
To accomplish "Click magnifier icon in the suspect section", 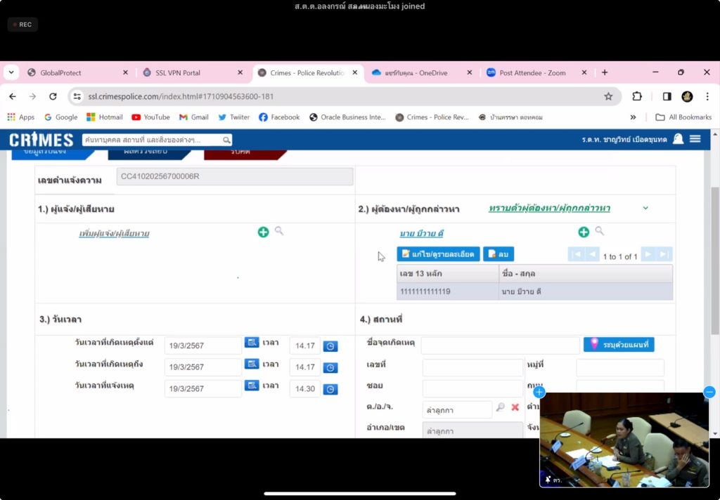I will [600, 231].
